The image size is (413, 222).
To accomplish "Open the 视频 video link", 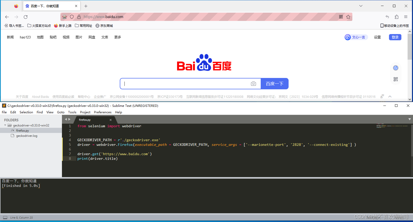I will point(66,37).
